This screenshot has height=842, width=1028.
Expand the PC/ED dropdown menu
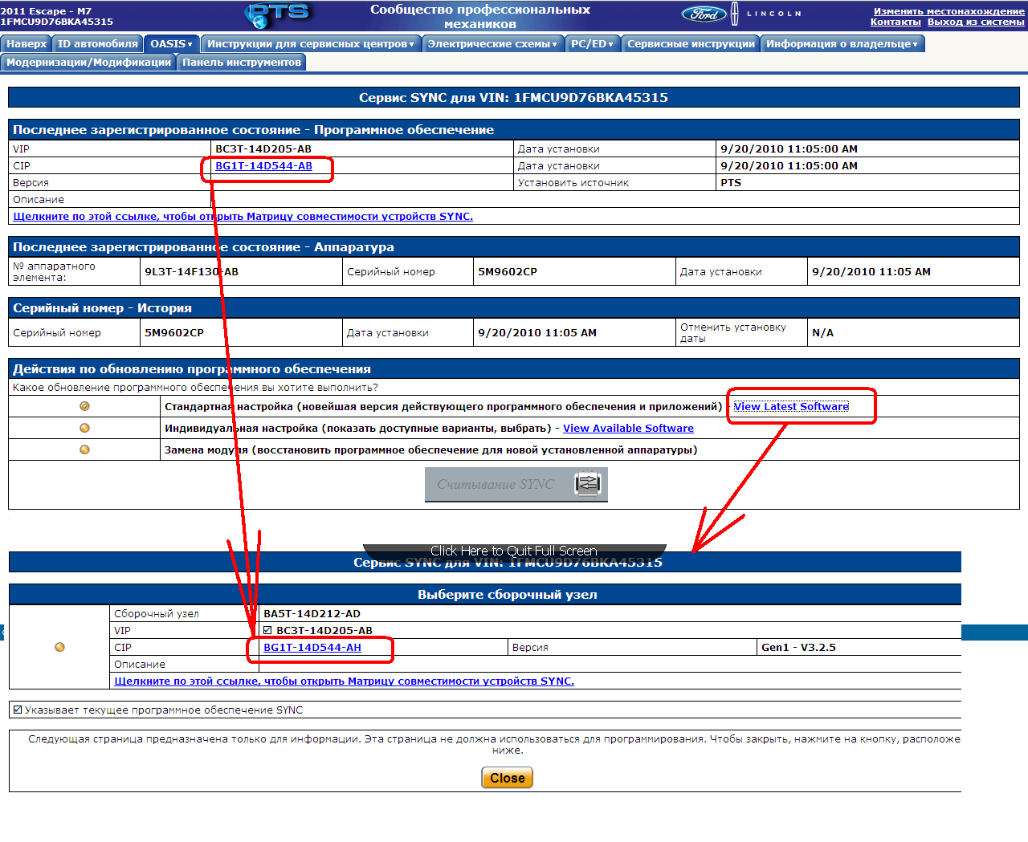(592, 44)
